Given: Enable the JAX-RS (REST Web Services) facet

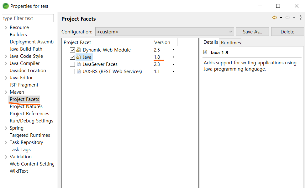Looking at the screenshot, I should [x=72, y=72].
